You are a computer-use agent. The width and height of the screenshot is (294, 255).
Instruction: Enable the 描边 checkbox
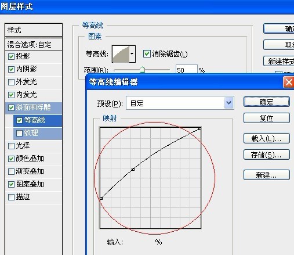click(x=11, y=197)
